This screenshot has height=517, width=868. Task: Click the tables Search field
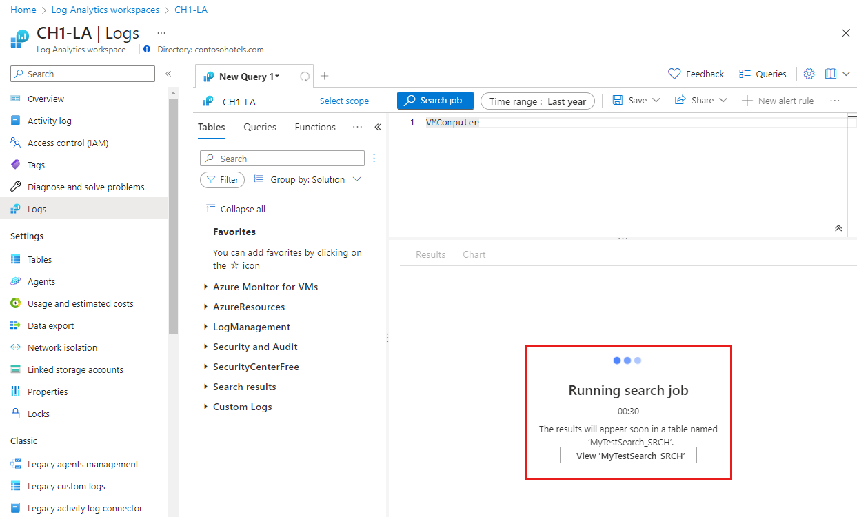click(282, 159)
